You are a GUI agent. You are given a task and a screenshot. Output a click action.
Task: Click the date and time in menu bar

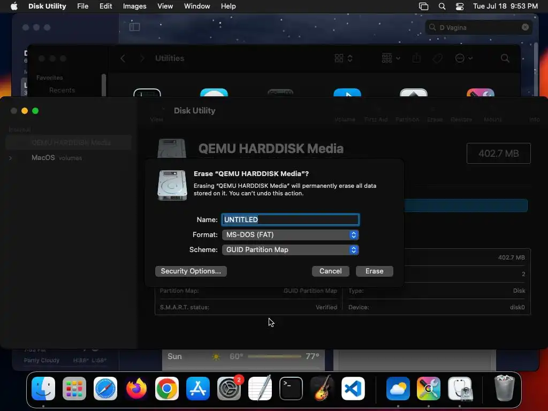coord(505,6)
